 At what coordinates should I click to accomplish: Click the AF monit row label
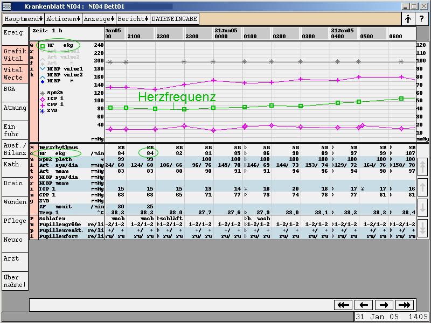pyautogui.click(x=55, y=207)
